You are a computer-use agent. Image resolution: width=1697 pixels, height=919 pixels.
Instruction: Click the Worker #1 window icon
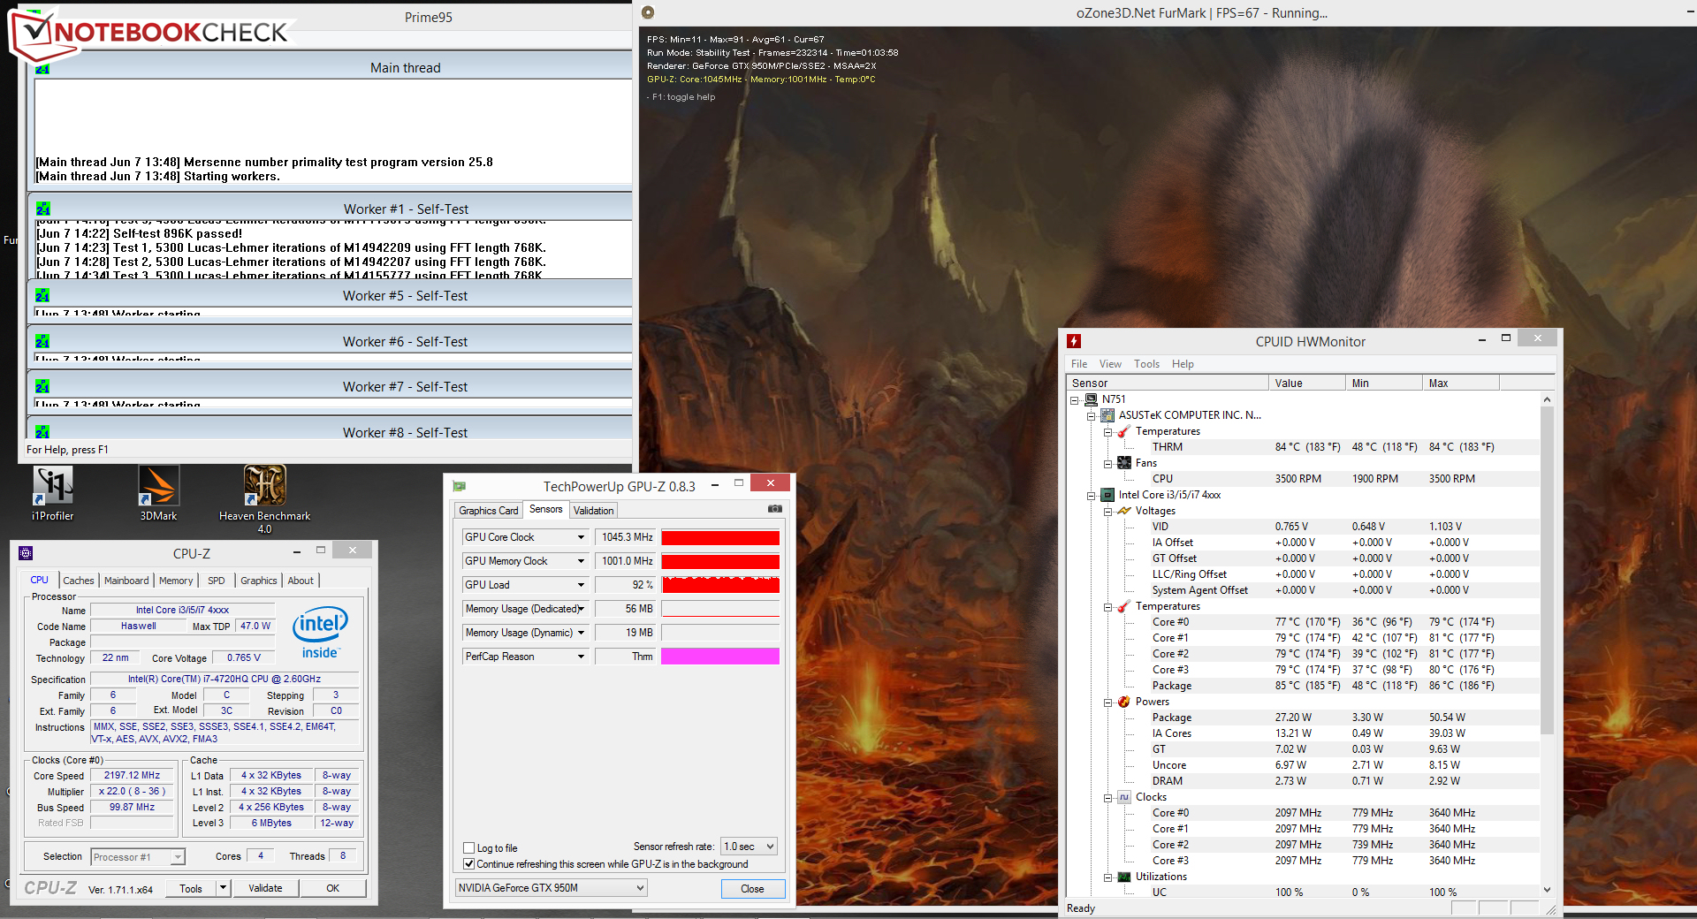[x=42, y=209]
